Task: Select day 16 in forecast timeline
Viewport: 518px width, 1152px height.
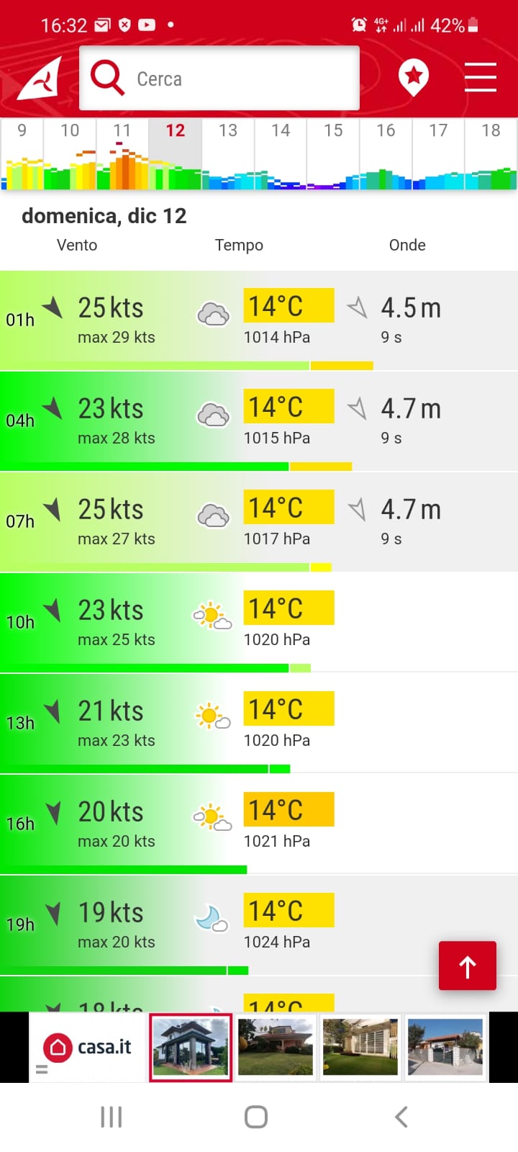Action: 386,130
